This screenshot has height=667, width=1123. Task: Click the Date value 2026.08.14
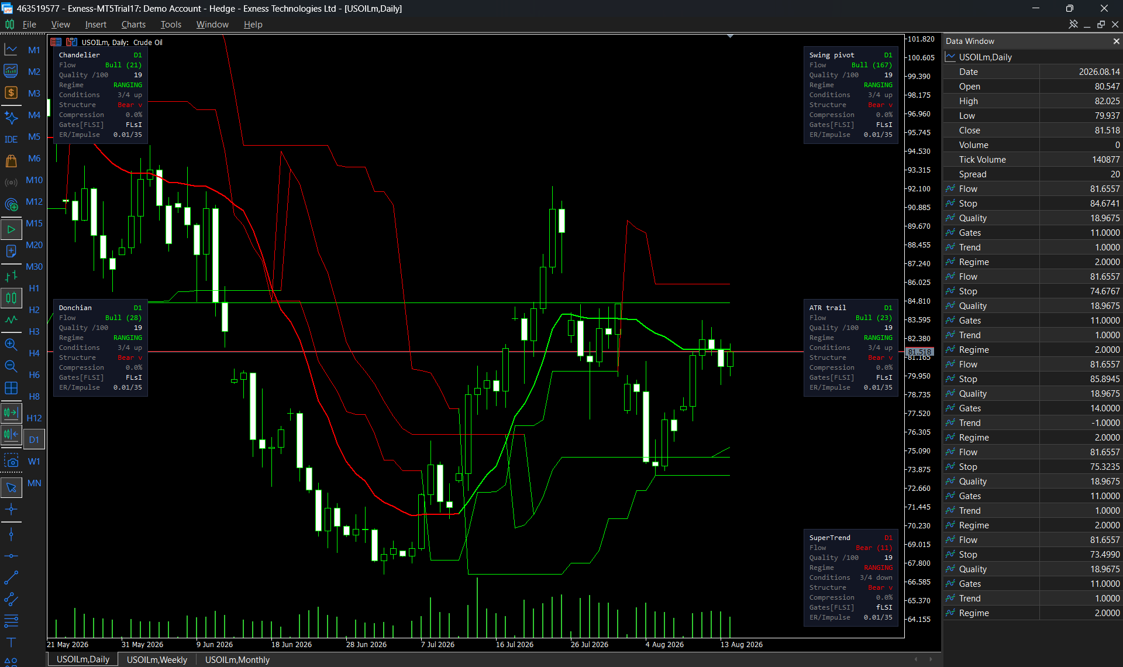coord(1100,72)
